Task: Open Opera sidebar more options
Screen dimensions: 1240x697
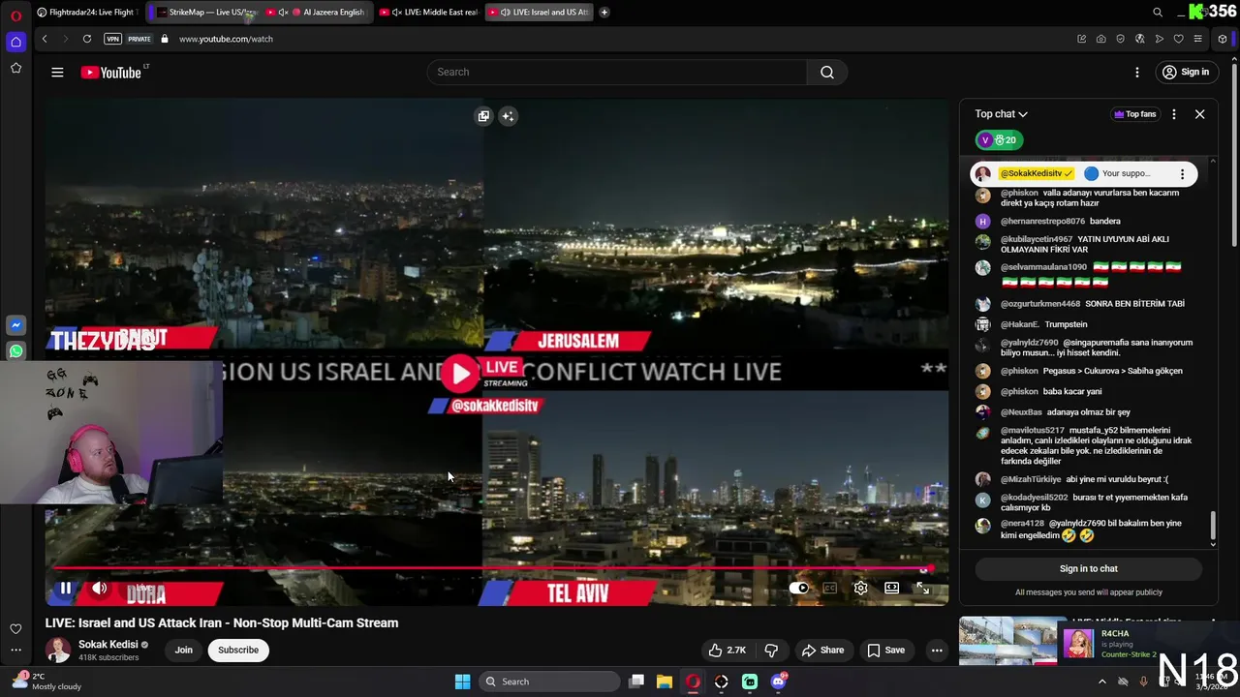Action: tap(15, 651)
